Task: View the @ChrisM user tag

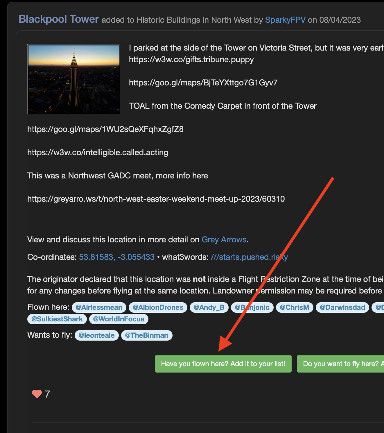Action: (294, 307)
